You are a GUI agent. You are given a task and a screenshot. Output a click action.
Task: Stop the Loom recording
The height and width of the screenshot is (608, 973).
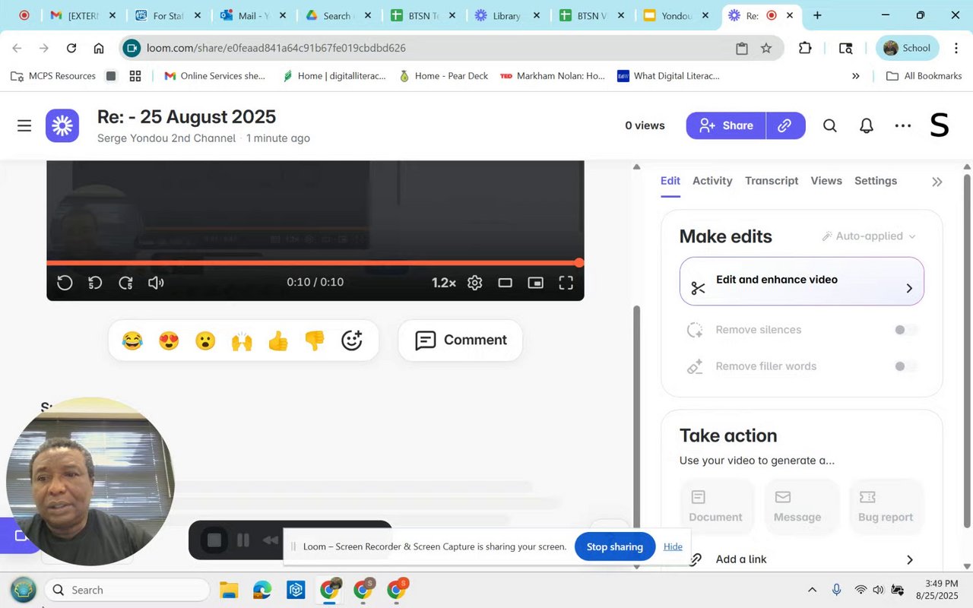tap(214, 540)
